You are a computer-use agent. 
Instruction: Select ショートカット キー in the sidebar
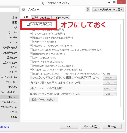click(x=9, y=92)
